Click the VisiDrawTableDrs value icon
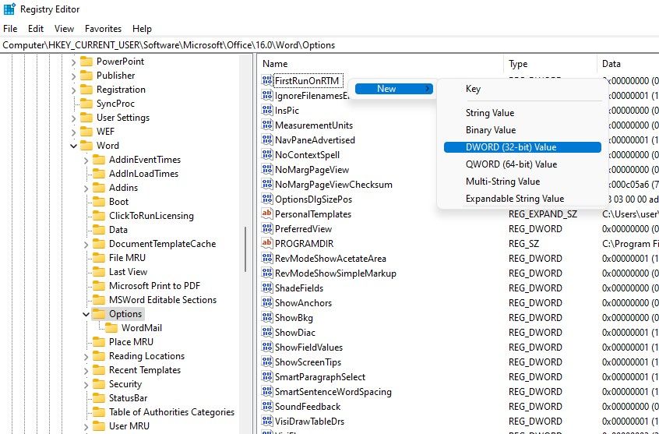This screenshot has height=434, width=659. pos(267,421)
